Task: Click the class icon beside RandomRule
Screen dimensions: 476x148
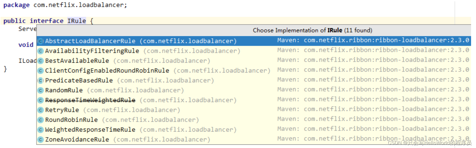Action: click(x=41, y=90)
